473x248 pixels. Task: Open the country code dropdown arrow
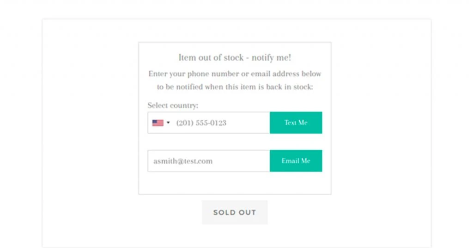coord(168,123)
